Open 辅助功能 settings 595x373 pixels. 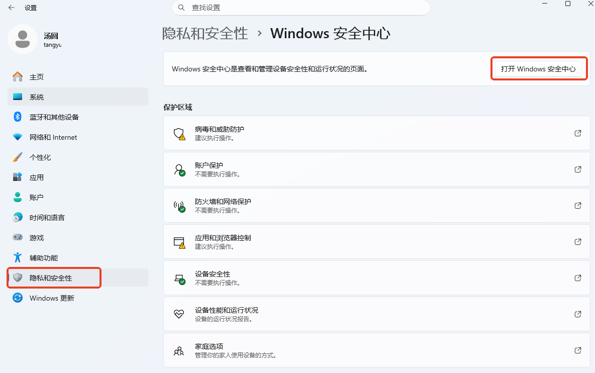(78, 258)
